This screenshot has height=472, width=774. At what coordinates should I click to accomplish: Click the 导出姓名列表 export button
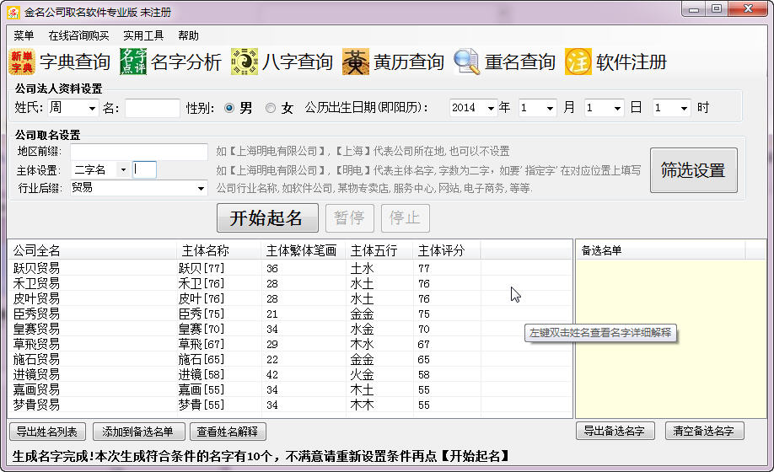tap(47, 432)
